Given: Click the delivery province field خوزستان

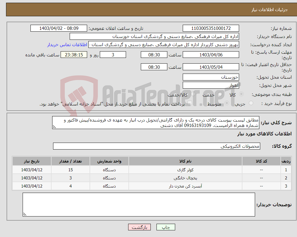Looking at the screenshot, I should click(211, 77).
